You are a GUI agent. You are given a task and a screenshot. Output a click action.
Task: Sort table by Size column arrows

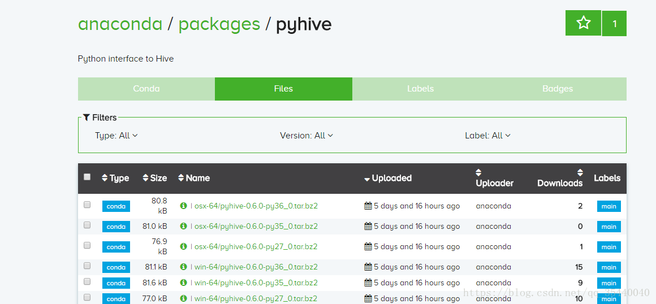tap(145, 178)
